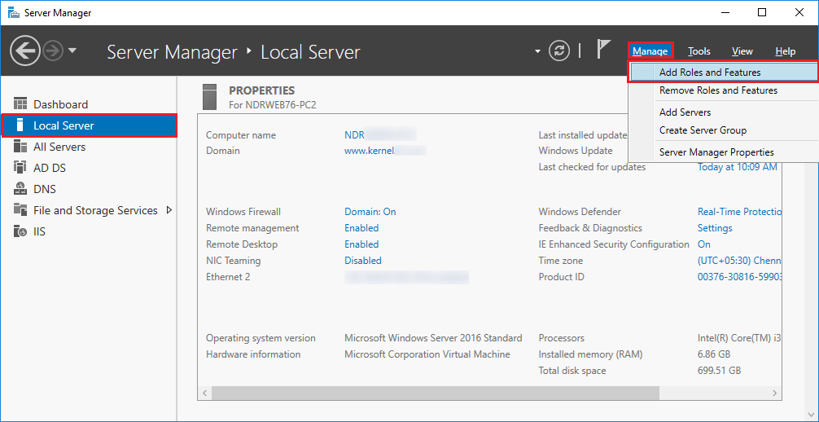Open the Notifications flag icon
The width and height of the screenshot is (819, 422).
[x=604, y=50]
